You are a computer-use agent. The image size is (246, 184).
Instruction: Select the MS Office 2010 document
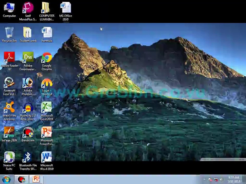point(66,11)
